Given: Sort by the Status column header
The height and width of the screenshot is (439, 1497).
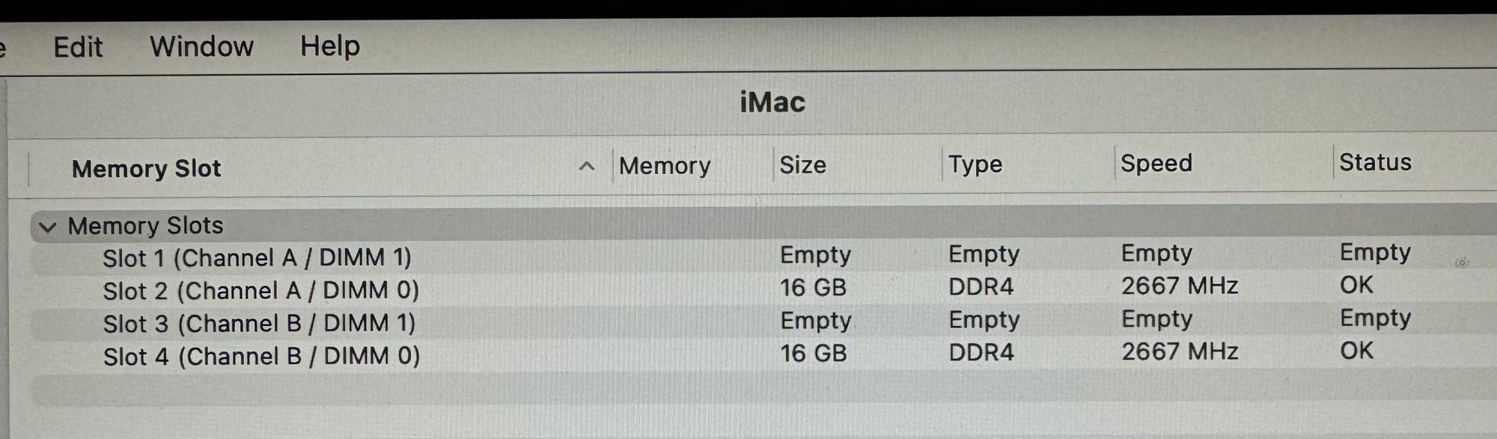Looking at the screenshot, I should click(x=1375, y=162).
